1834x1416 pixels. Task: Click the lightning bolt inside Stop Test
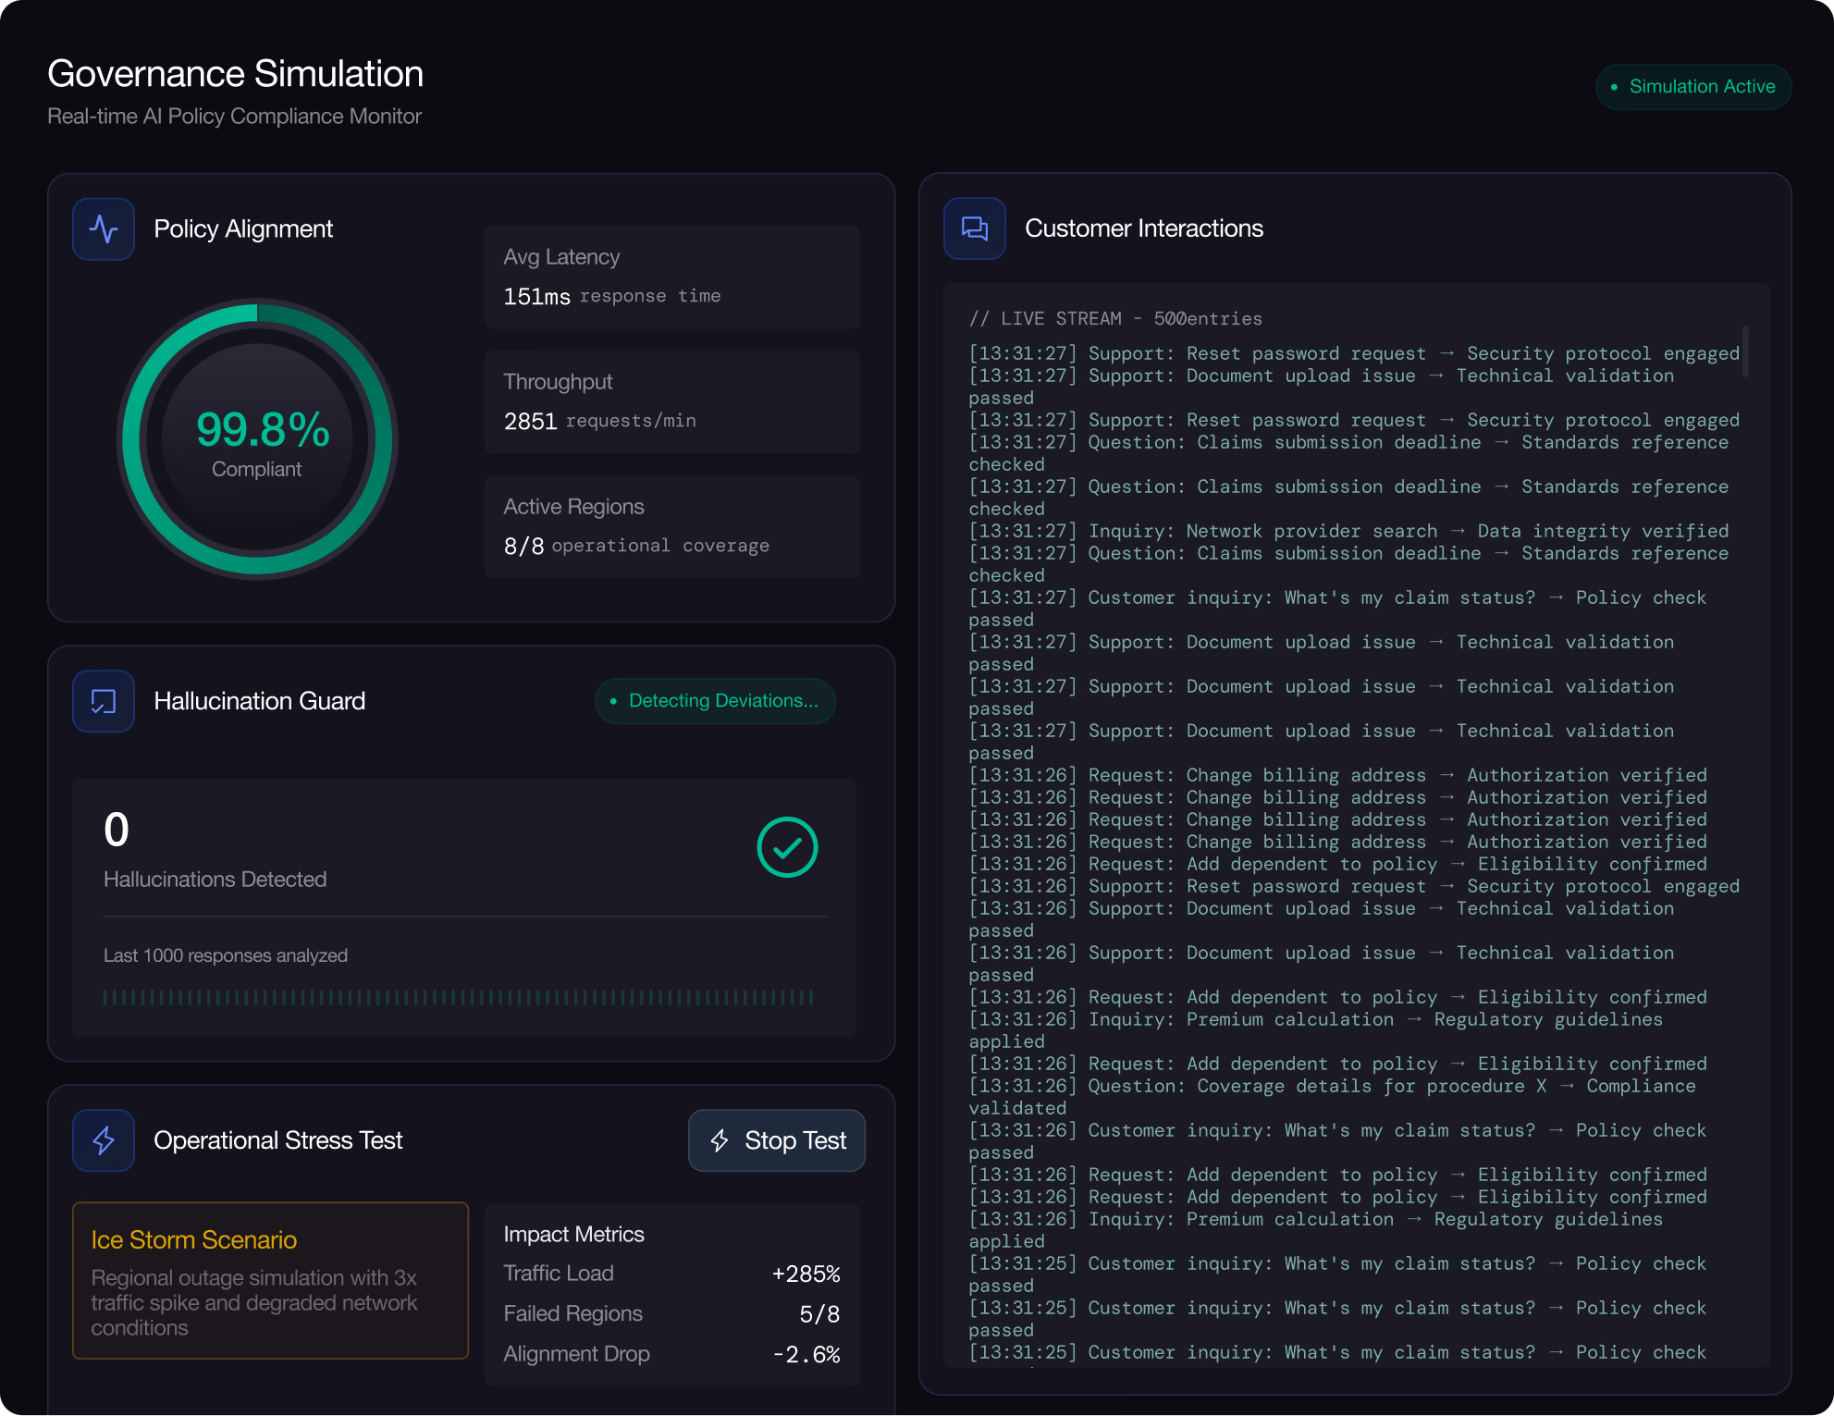(720, 1140)
